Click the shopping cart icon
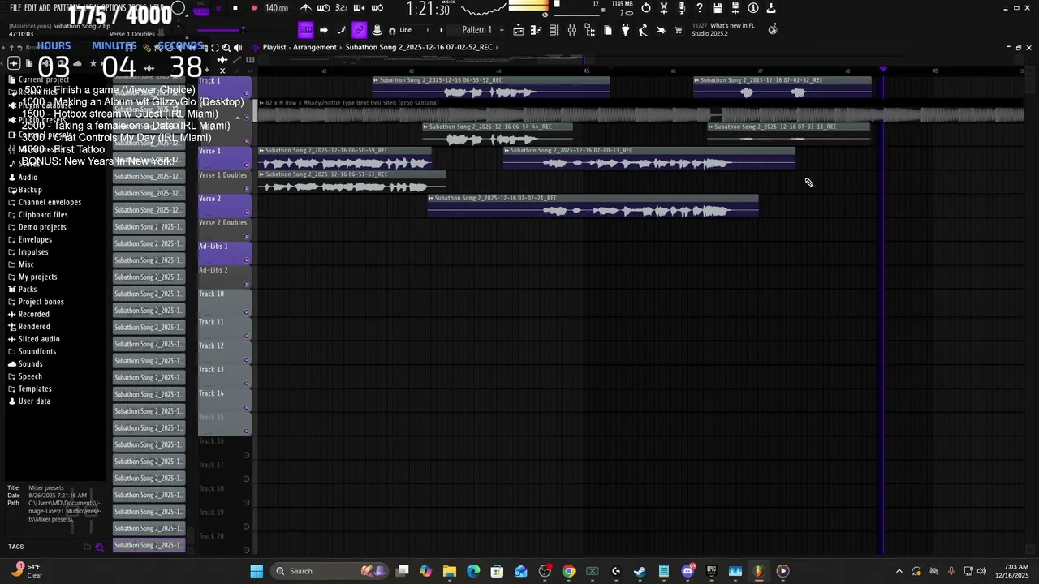1039x584 pixels. [x=679, y=30]
